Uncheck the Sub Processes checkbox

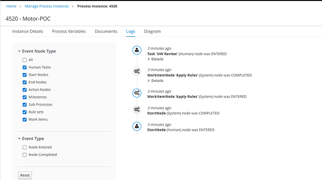click(25, 105)
